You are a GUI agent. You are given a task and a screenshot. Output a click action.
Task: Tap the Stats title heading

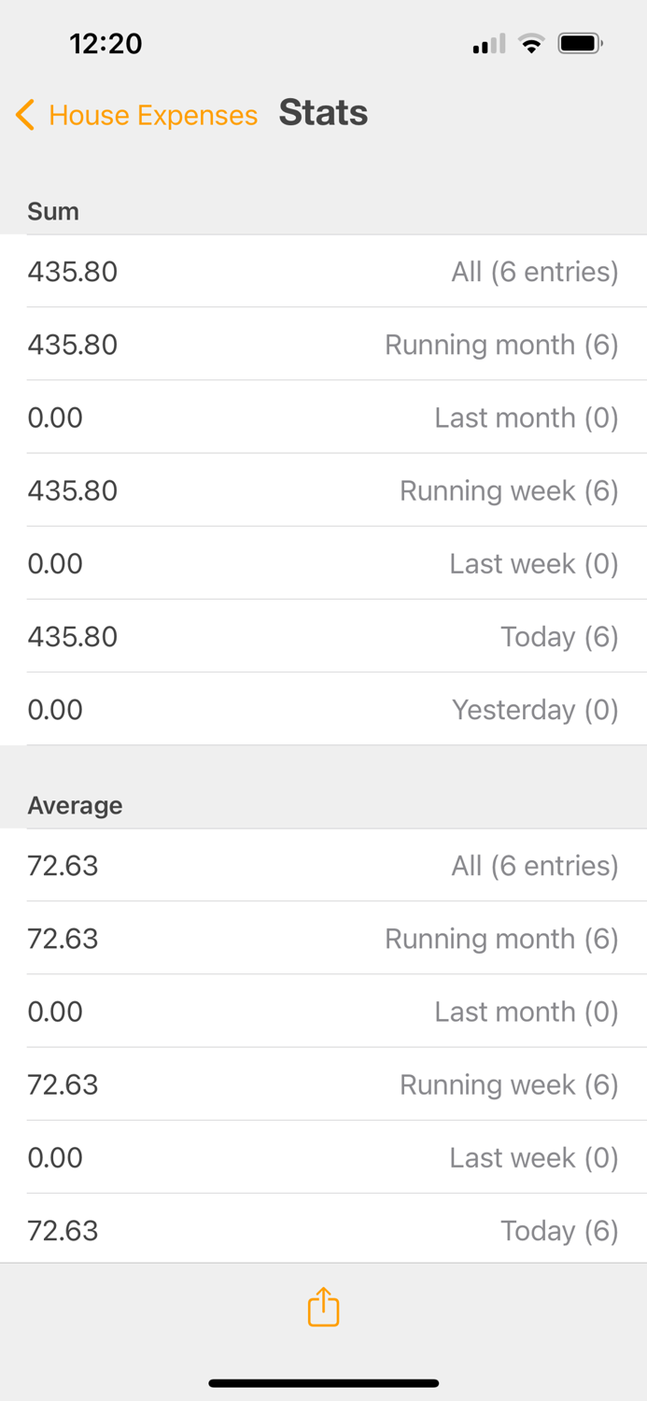click(323, 113)
